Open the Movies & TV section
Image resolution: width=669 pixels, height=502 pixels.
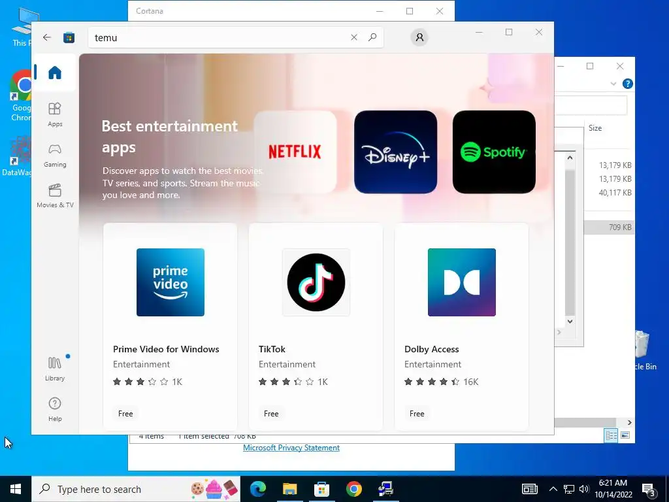(55, 196)
